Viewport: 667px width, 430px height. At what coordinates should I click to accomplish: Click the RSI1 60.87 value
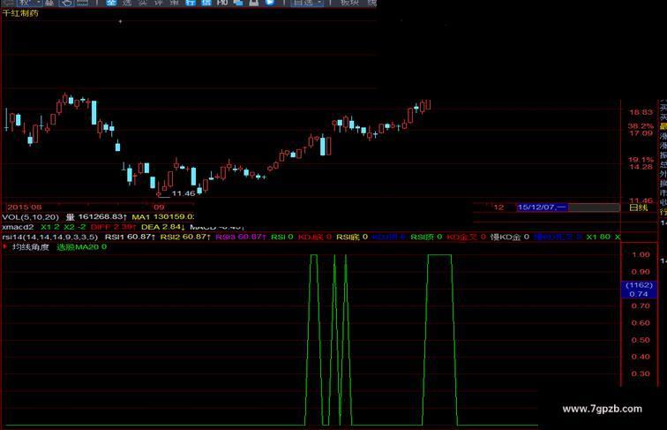click(x=131, y=238)
